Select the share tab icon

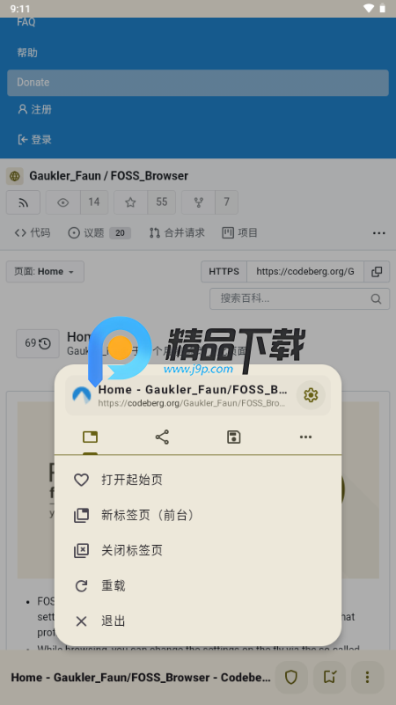(162, 437)
